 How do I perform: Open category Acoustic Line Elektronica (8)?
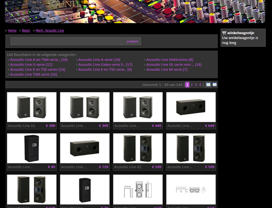pos(169,60)
